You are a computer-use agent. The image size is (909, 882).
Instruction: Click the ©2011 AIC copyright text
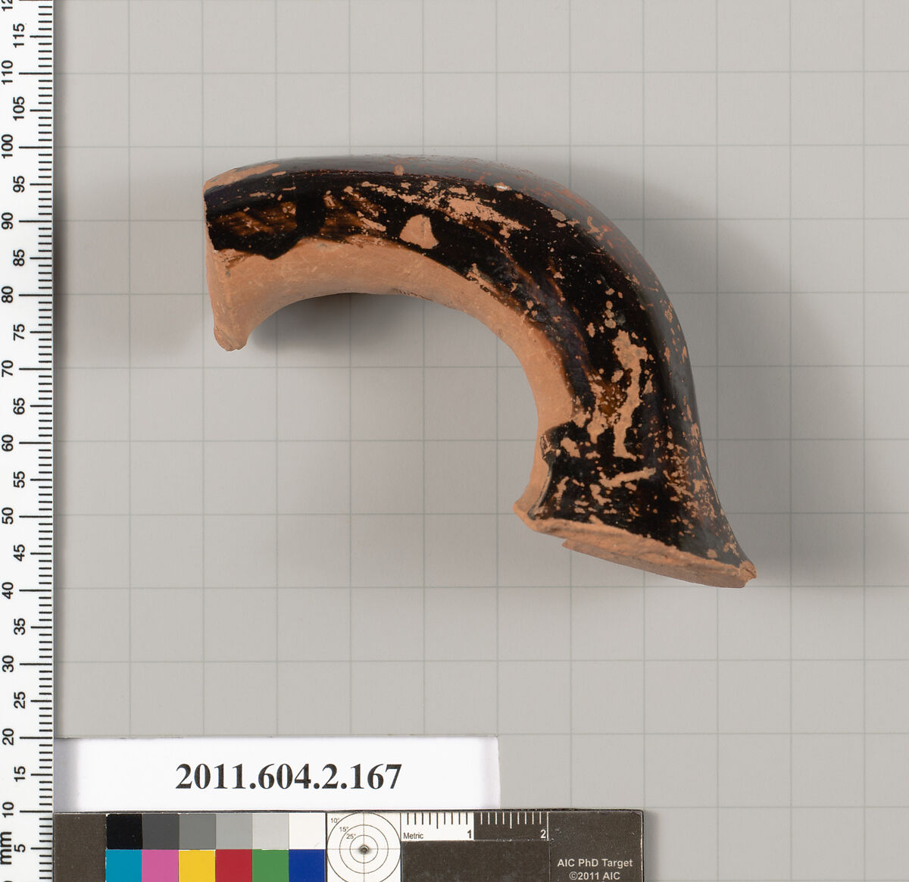click(595, 876)
